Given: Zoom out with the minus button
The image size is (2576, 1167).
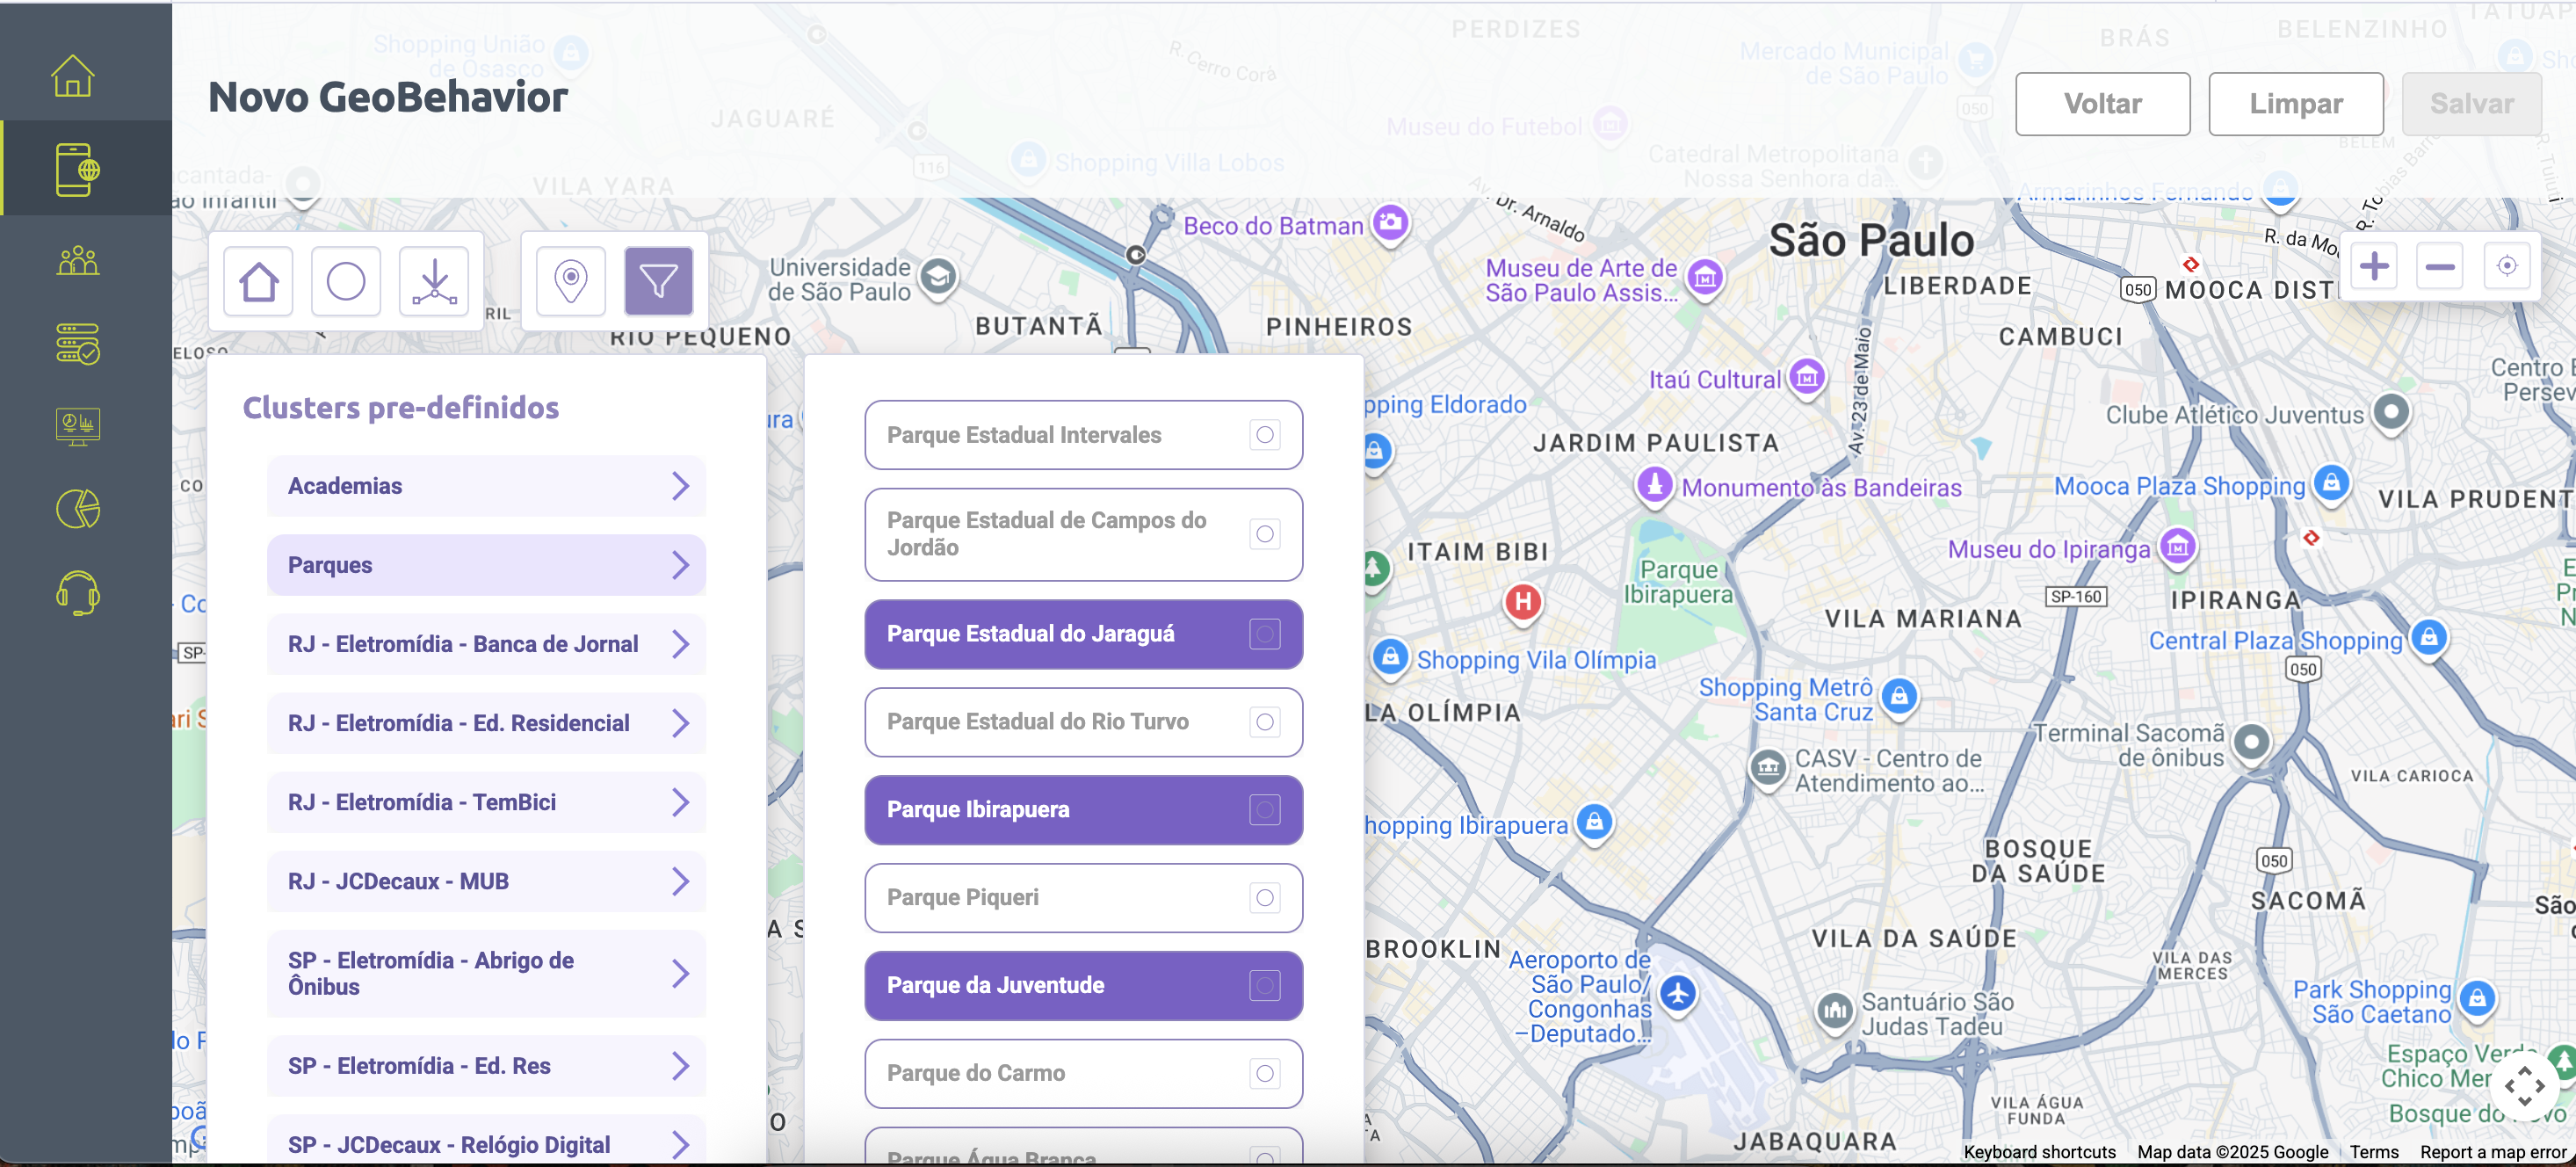Looking at the screenshot, I should [2440, 266].
